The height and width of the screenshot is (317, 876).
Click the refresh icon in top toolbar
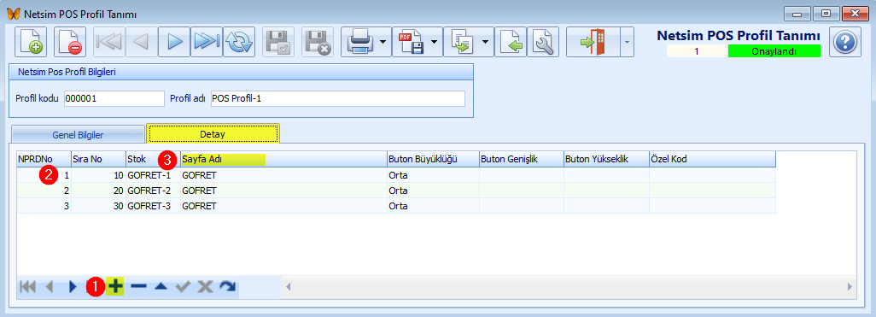(x=239, y=43)
